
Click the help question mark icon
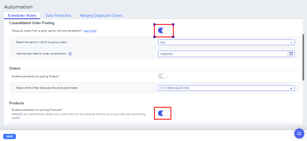pyautogui.click(x=70, y=54)
